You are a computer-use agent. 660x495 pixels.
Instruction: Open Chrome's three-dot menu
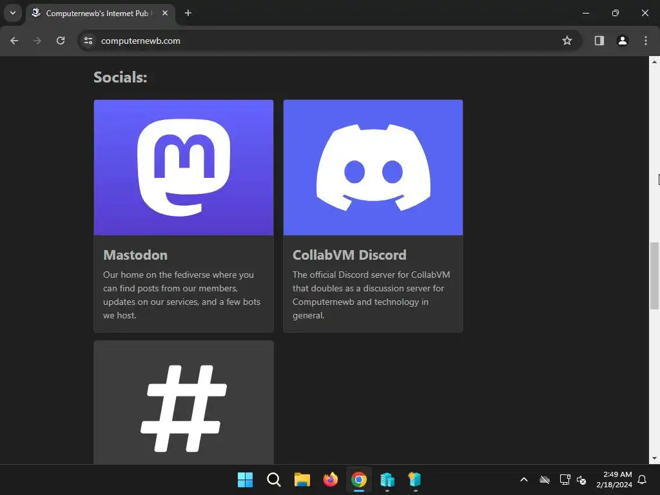point(646,41)
